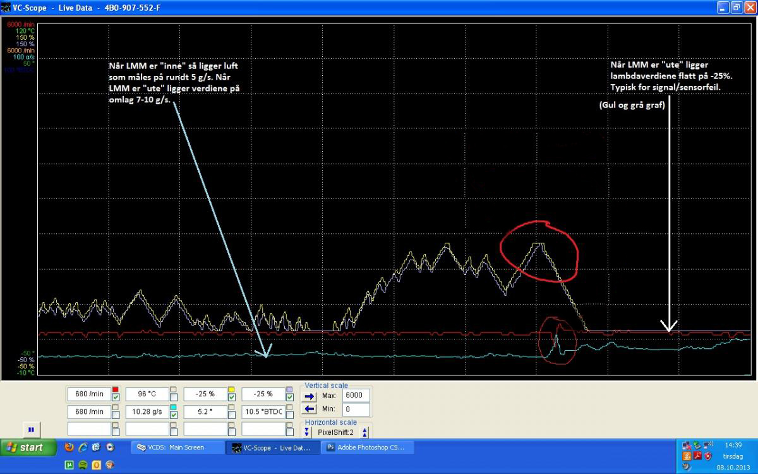Viewport: 758px width, 474px height.
Task: Uncheck the yellow -25 % trace checkbox
Action: pos(232,397)
